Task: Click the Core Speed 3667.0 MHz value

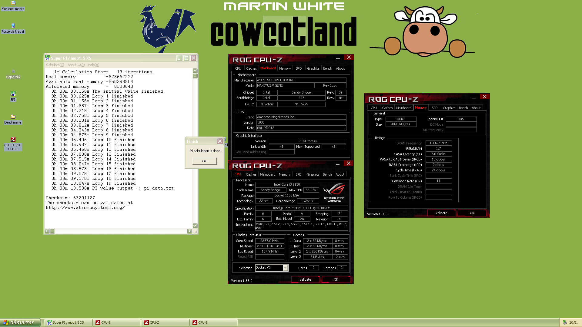Action: point(269,241)
